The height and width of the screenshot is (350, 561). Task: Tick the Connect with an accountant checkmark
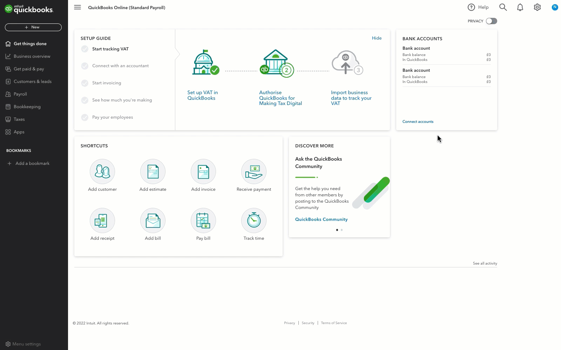pyautogui.click(x=85, y=66)
